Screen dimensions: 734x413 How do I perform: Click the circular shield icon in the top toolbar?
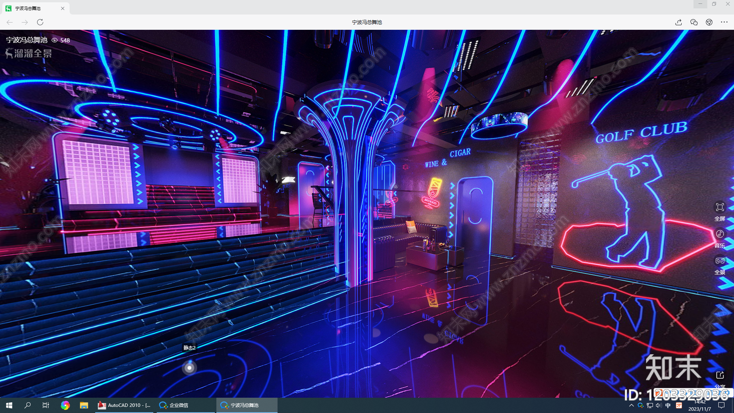709,22
